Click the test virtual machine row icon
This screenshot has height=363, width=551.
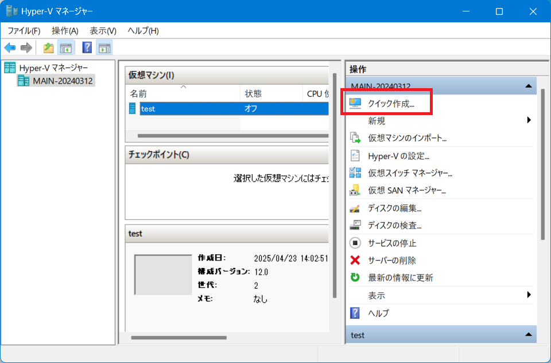[x=132, y=109]
